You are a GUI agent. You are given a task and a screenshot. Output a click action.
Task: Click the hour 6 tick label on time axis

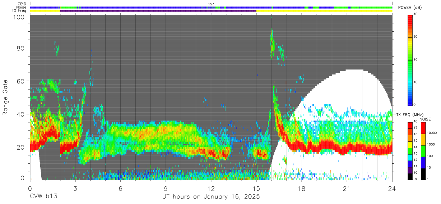[120, 188]
